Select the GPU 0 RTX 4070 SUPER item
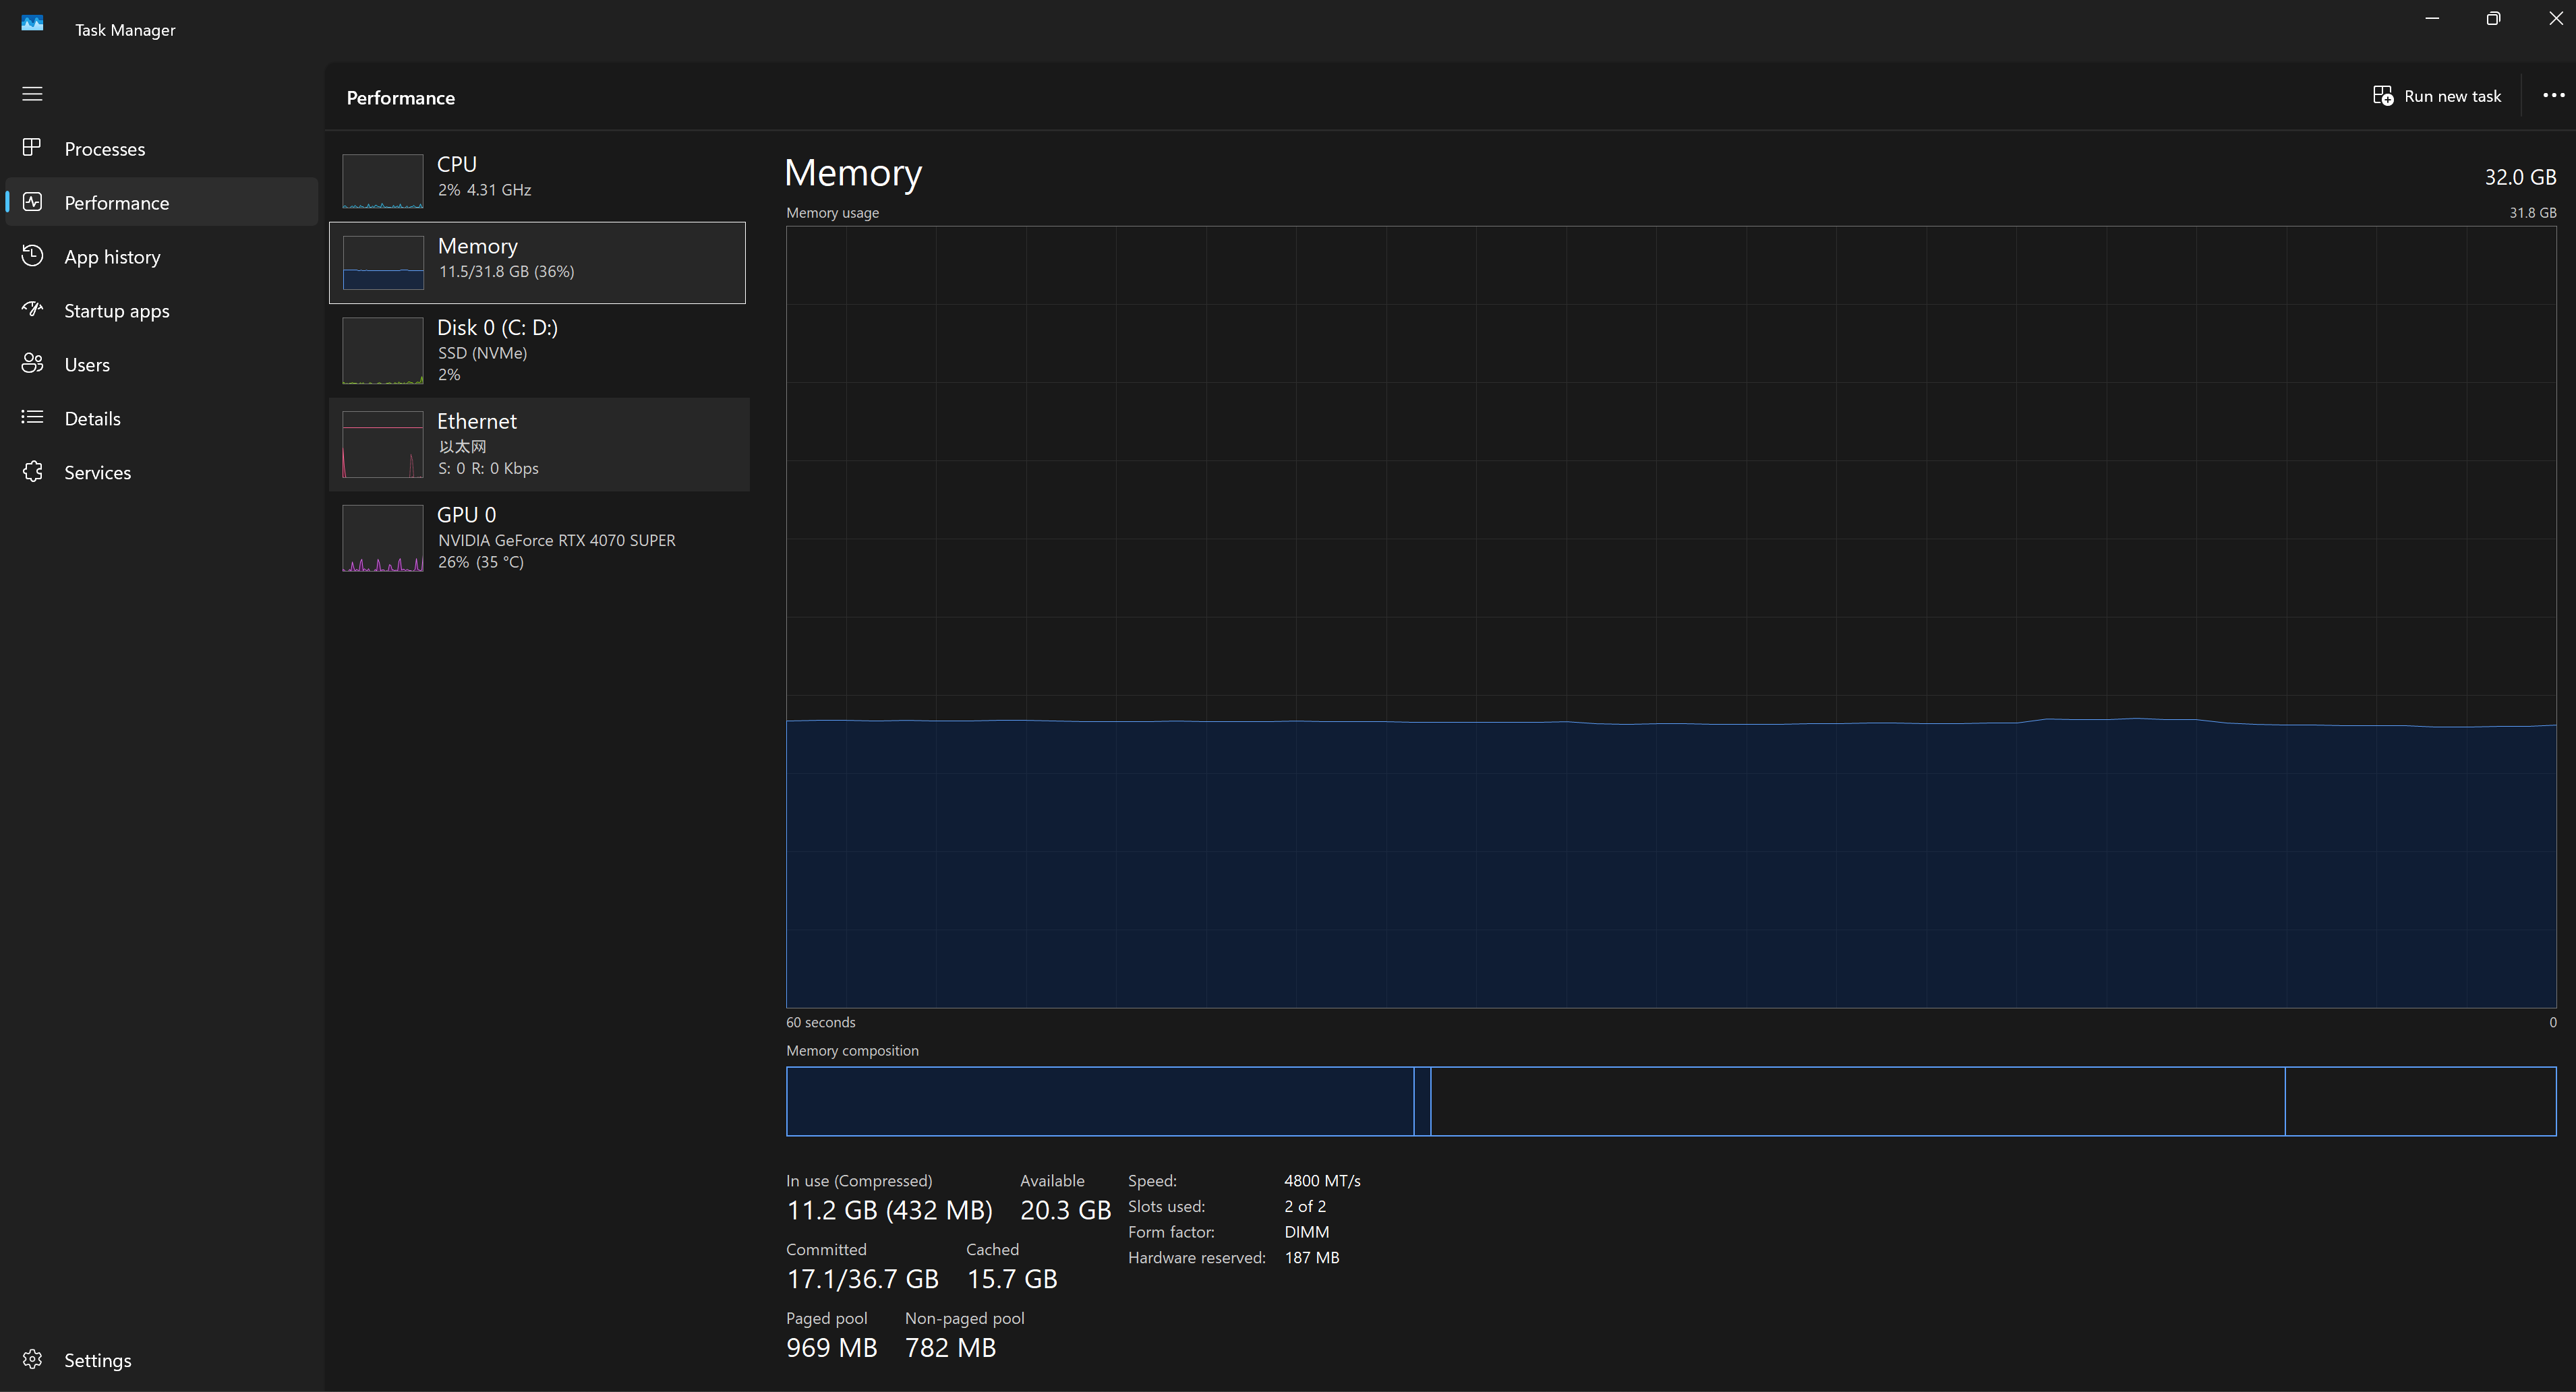 [538, 538]
